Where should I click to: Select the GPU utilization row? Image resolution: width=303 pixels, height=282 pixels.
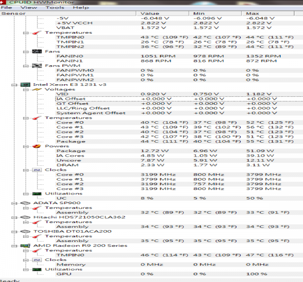click(x=179, y=274)
